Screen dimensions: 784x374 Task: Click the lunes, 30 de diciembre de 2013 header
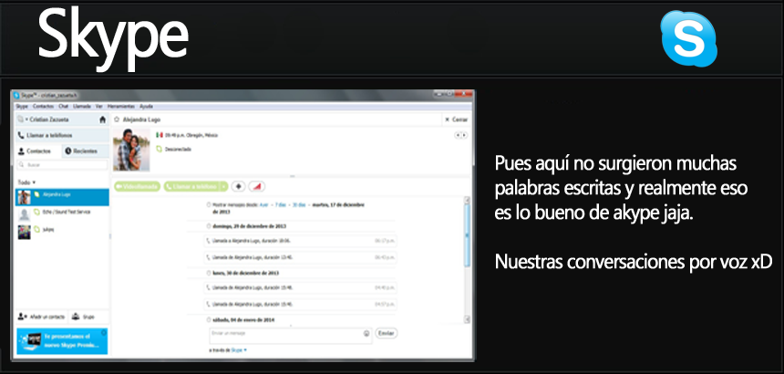(x=245, y=273)
